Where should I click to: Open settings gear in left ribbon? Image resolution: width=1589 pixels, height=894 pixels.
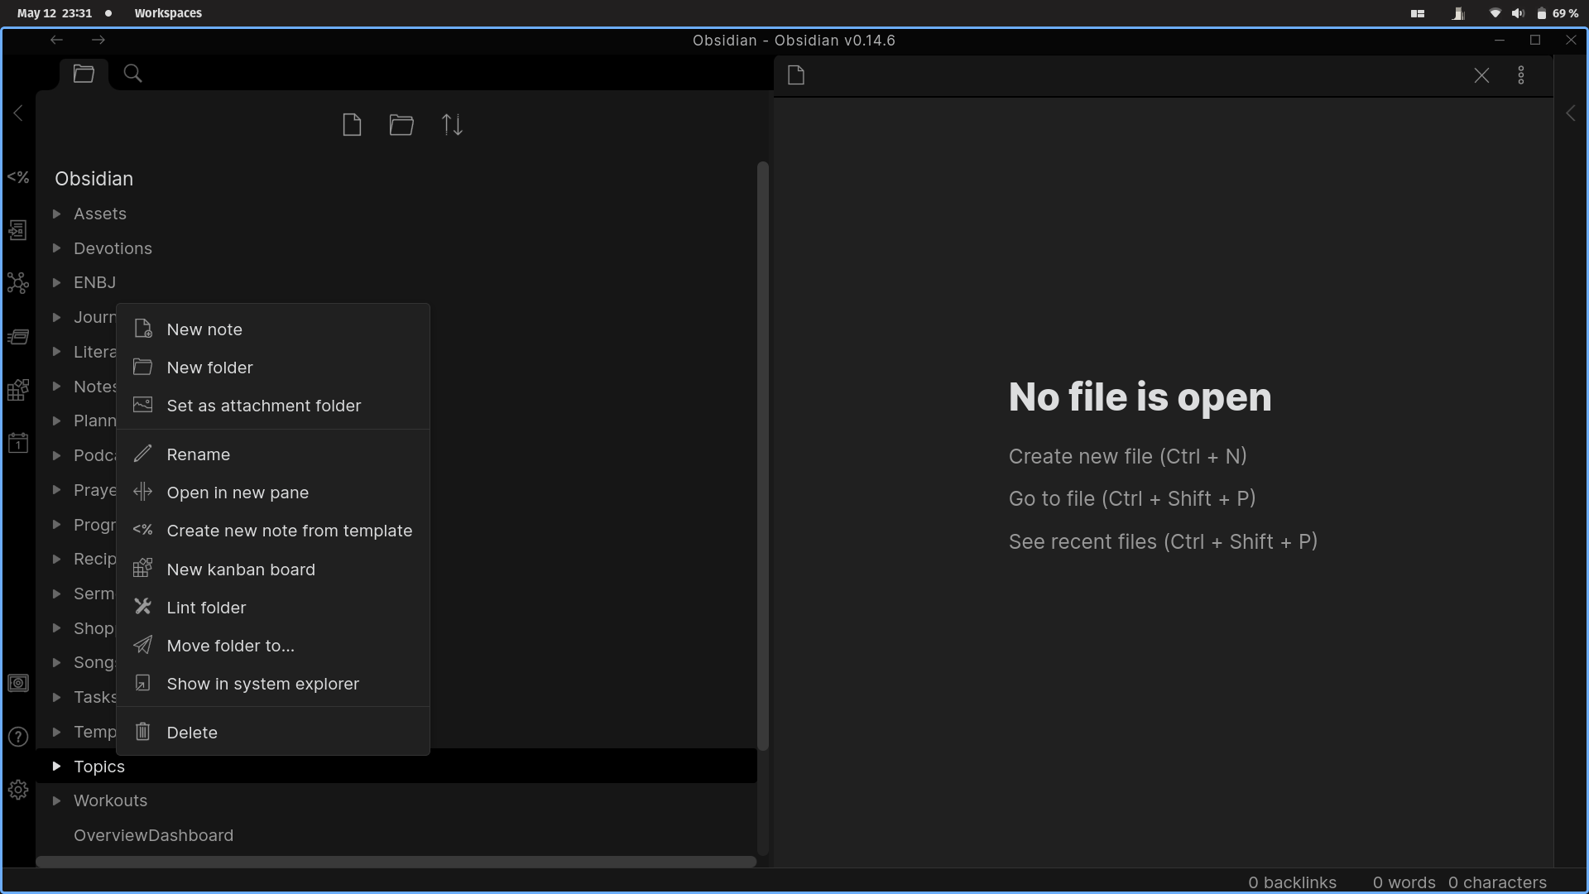18,790
